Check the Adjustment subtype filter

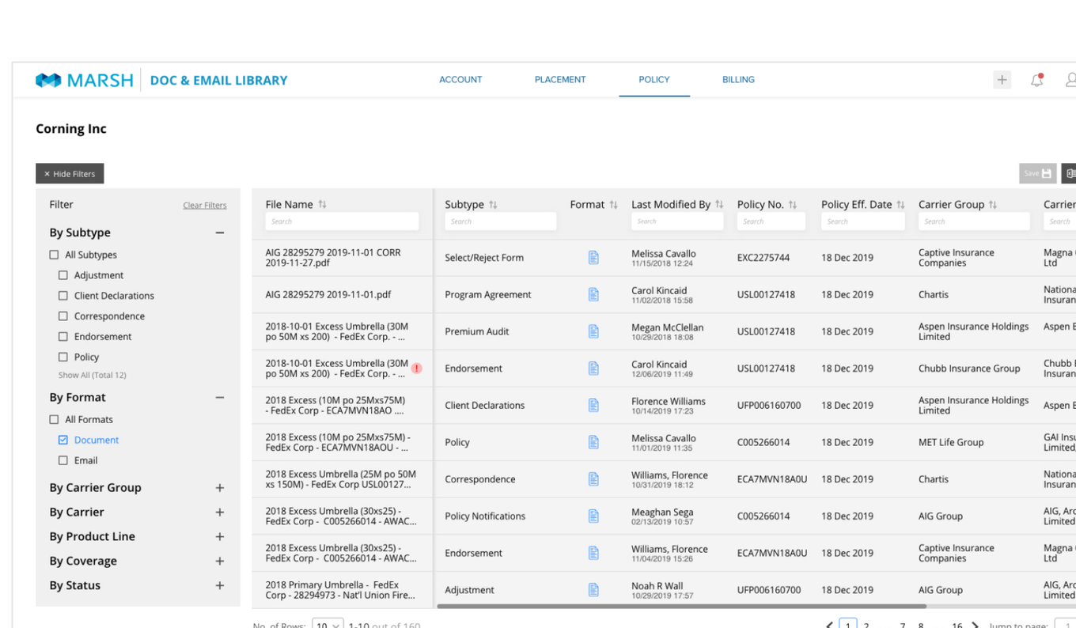click(x=63, y=275)
